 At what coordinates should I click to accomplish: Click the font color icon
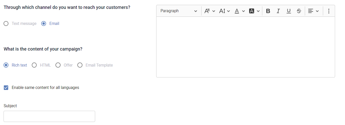pos(237,11)
